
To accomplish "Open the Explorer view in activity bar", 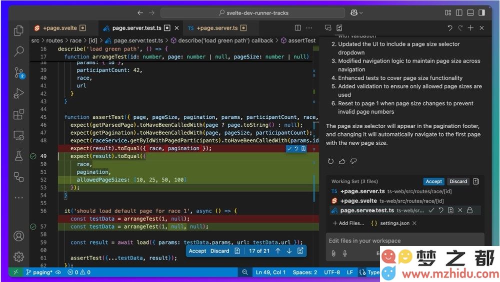I will [x=18, y=30].
